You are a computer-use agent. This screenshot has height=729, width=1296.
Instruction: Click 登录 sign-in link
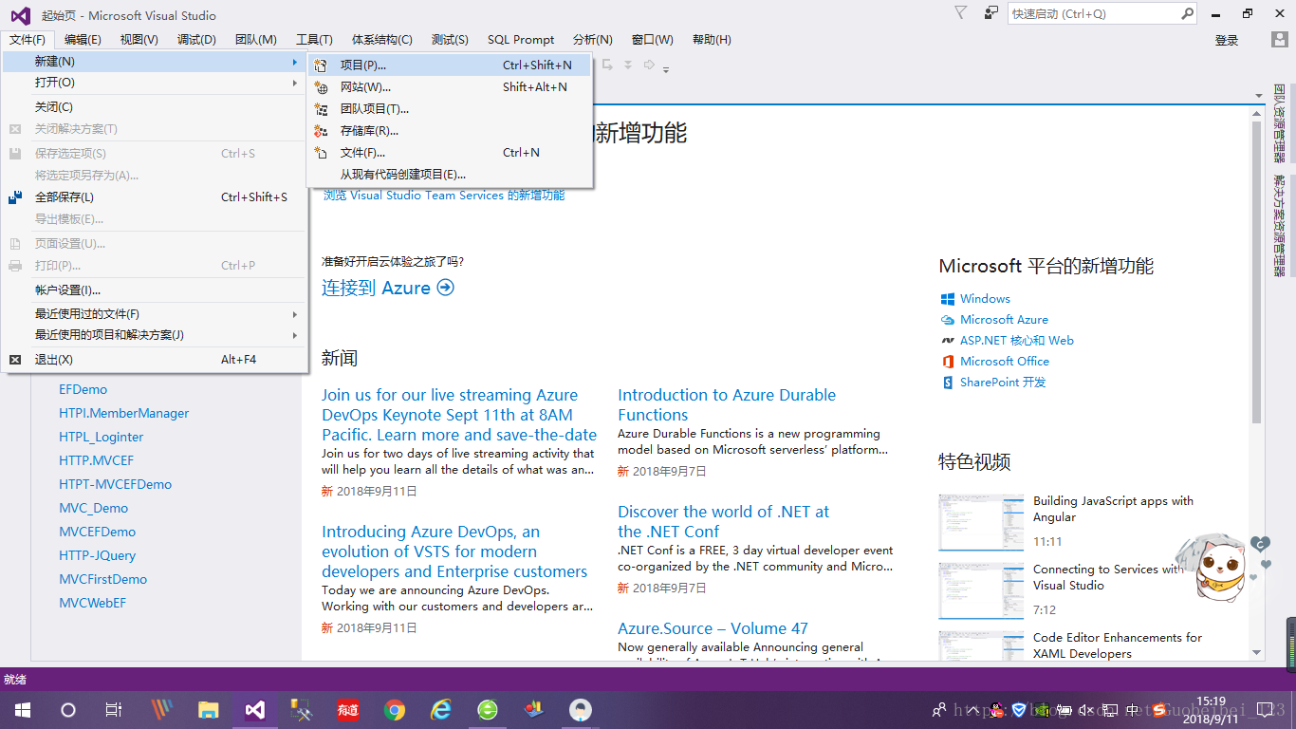click(1227, 40)
